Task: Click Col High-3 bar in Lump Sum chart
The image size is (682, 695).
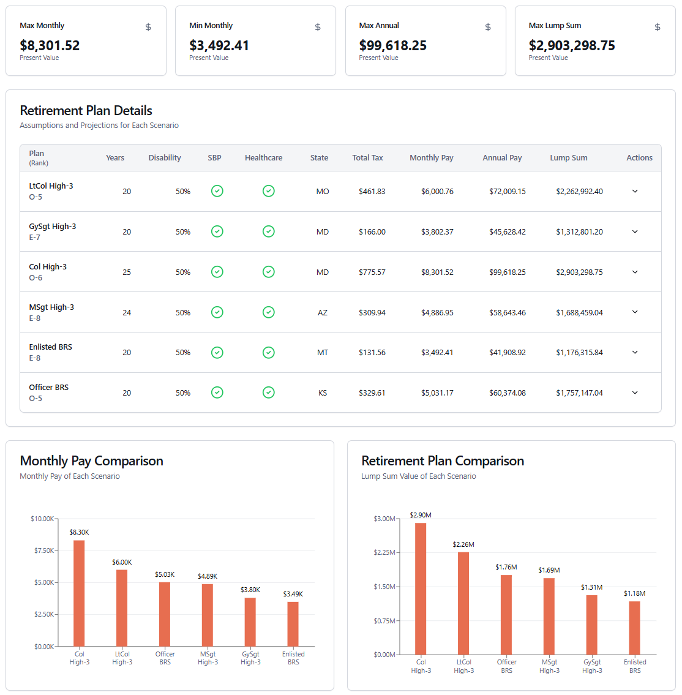Action: (421, 588)
